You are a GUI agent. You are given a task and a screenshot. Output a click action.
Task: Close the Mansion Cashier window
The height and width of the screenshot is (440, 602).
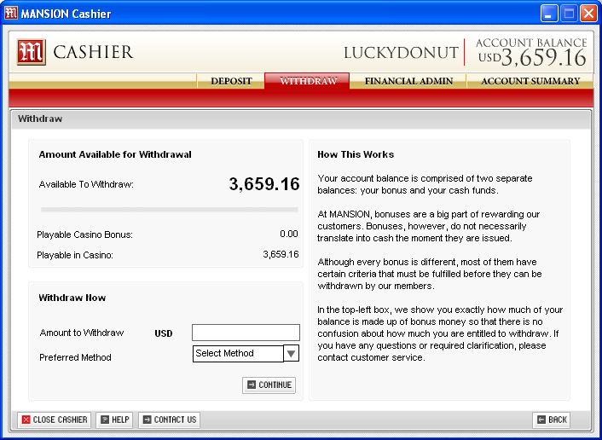(x=588, y=14)
